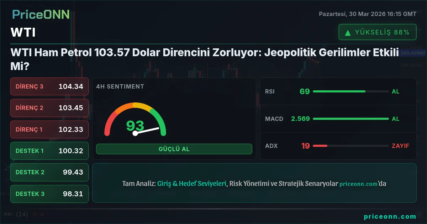Select the WTI instrument header
This screenshot has height=224, width=427.
(x=23, y=32)
